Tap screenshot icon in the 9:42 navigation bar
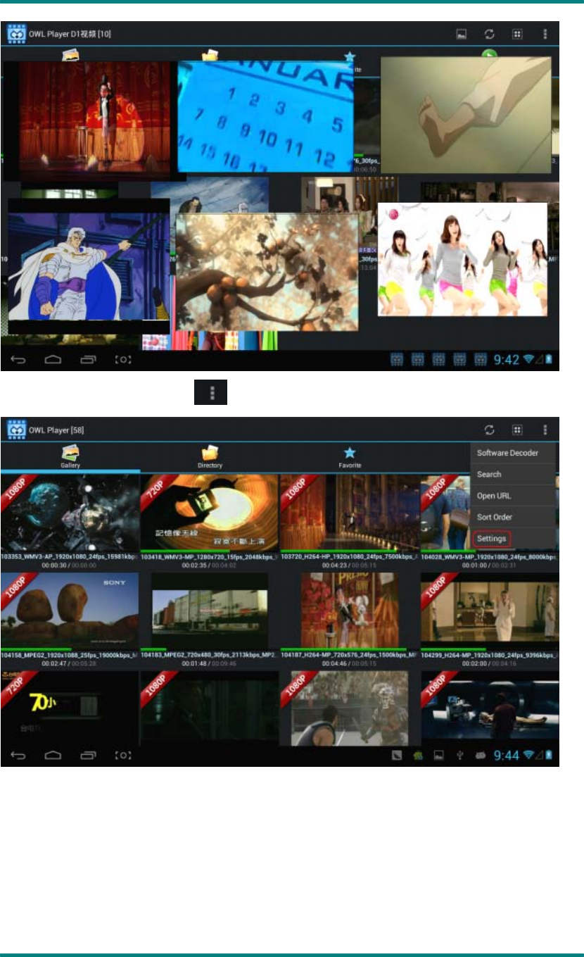This screenshot has width=584, height=957. coord(123,359)
